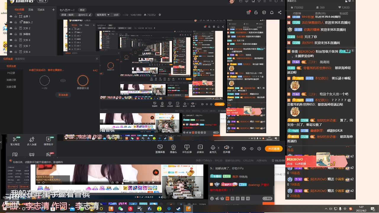Image resolution: width=379 pixels, height=213 pixels.
Task: Click the announcement horn icon in status bar
Action: 11,161
